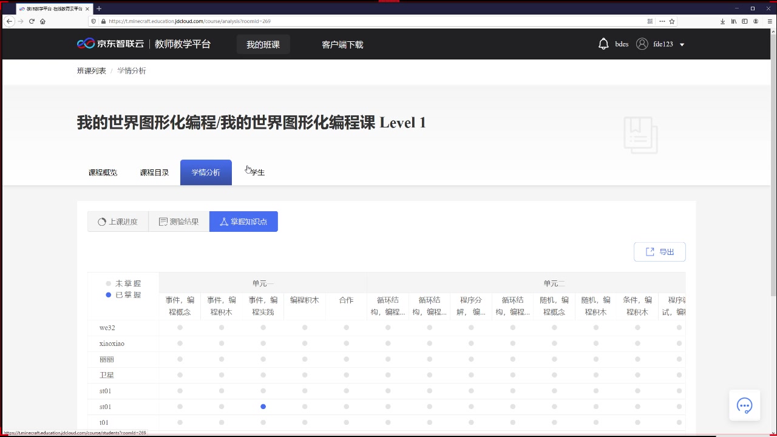Open a new tab with plus button
The width and height of the screenshot is (777, 437).
point(99,8)
